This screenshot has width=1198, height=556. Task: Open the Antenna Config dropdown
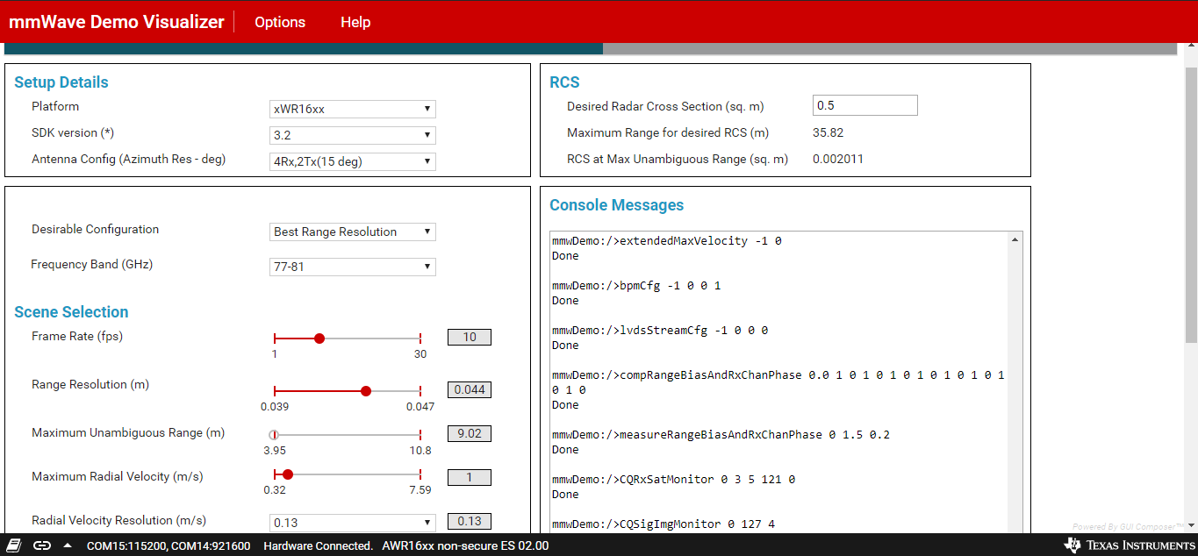tap(352, 161)
